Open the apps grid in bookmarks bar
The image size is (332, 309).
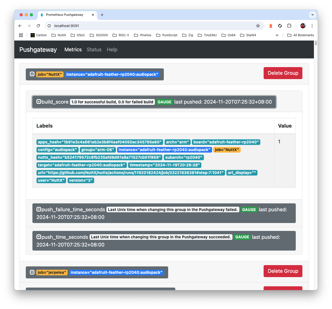point(21,35)
